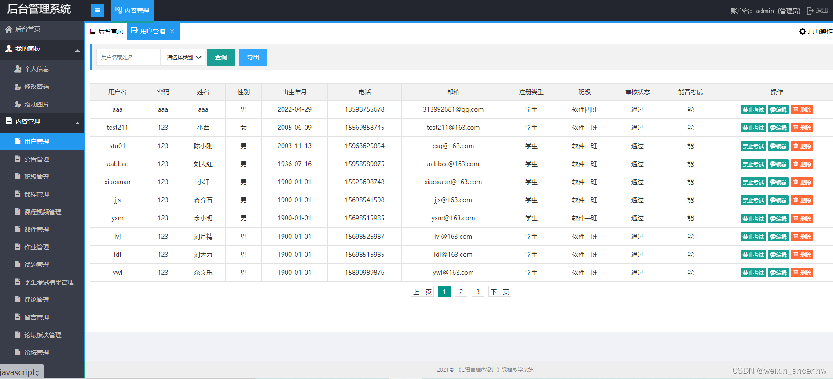Focus the 用户名或姓名 search field

[x=128, y=57]
